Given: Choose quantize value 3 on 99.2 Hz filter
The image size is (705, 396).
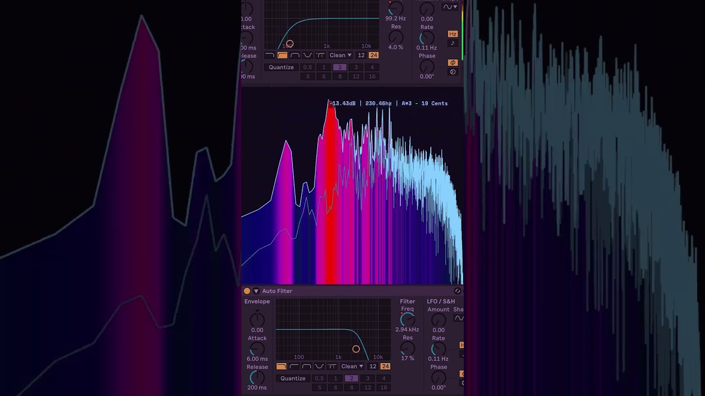Looking at the screenshot, I should click(356, 68).
